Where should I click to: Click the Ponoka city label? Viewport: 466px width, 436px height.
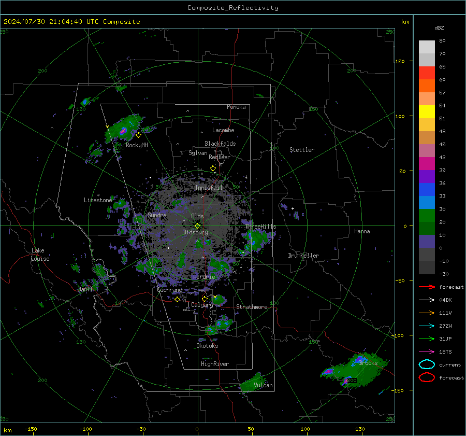point(236,107)
